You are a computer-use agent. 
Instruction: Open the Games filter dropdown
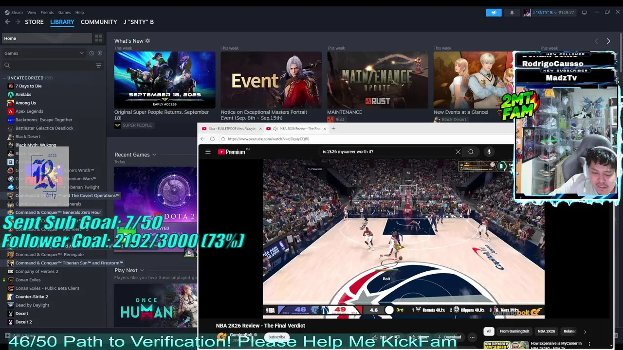(x=44, y=53)
